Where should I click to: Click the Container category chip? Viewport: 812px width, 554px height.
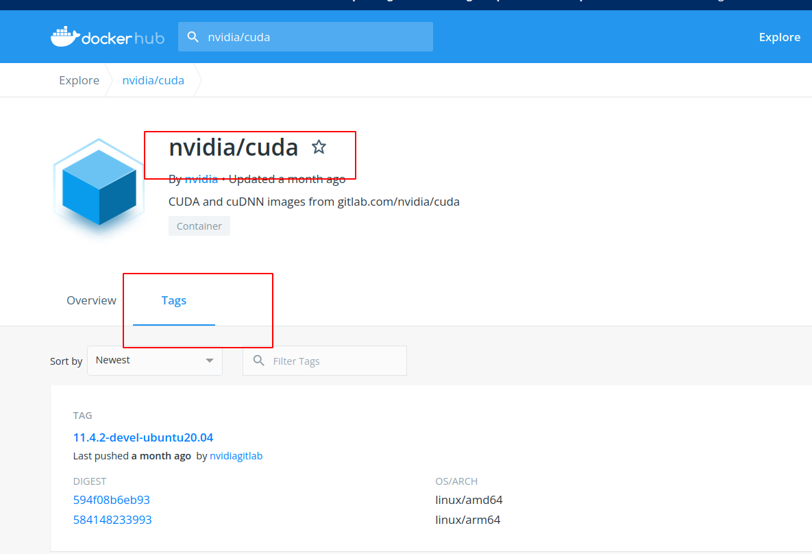click(x=199, y=226)
